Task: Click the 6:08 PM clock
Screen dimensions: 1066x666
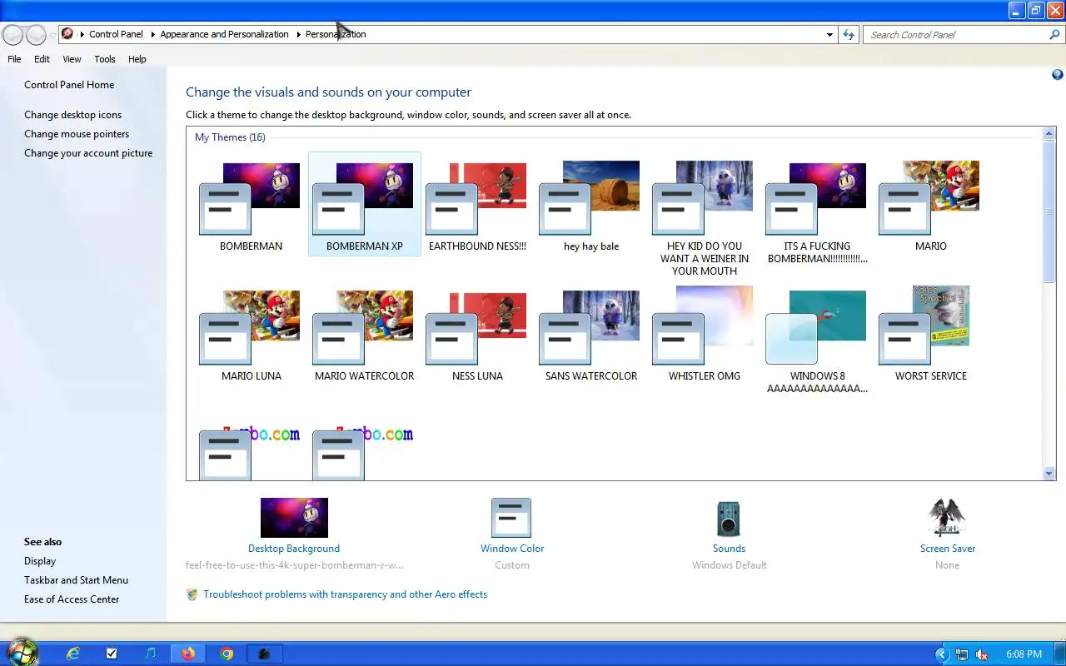Action: (1024, 654)
